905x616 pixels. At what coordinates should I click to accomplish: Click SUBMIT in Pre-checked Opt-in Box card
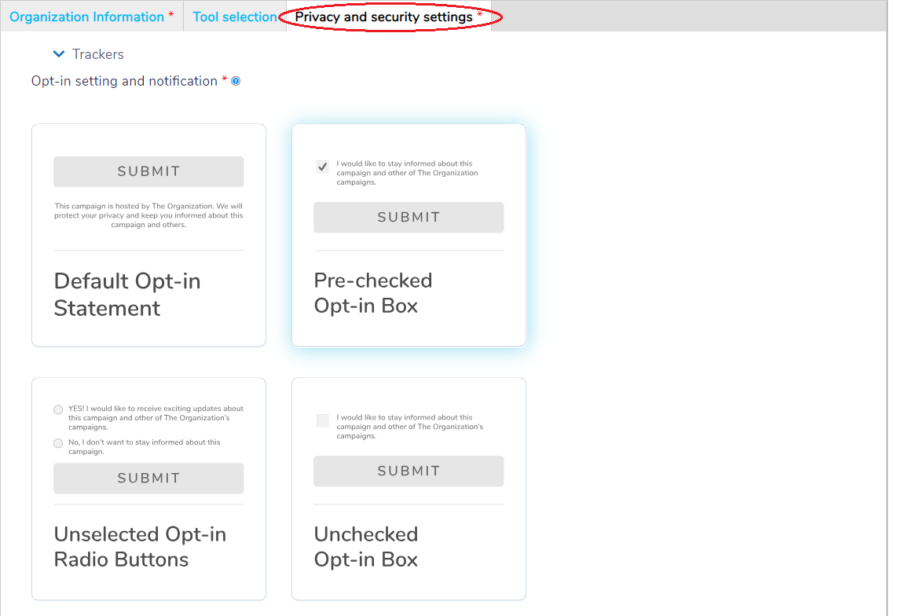[x=409, y=217]
